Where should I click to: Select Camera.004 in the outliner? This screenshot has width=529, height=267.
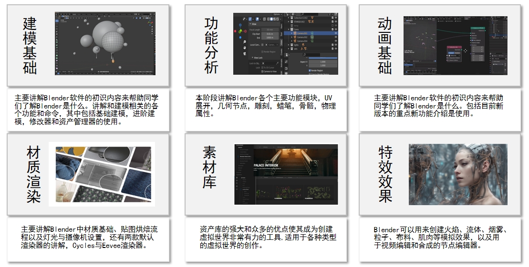[302, 41]
